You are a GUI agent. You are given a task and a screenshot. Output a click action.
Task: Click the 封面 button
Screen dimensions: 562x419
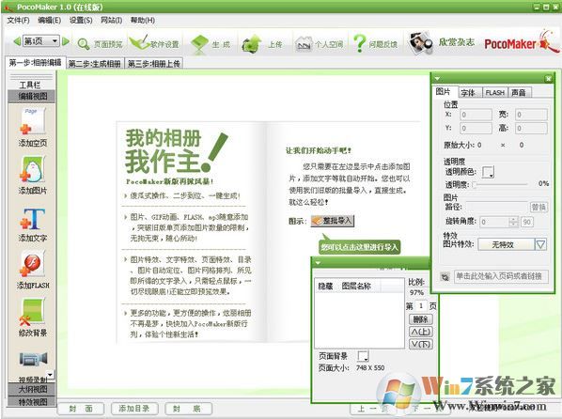pyautogui.click(x=81, y=409)
